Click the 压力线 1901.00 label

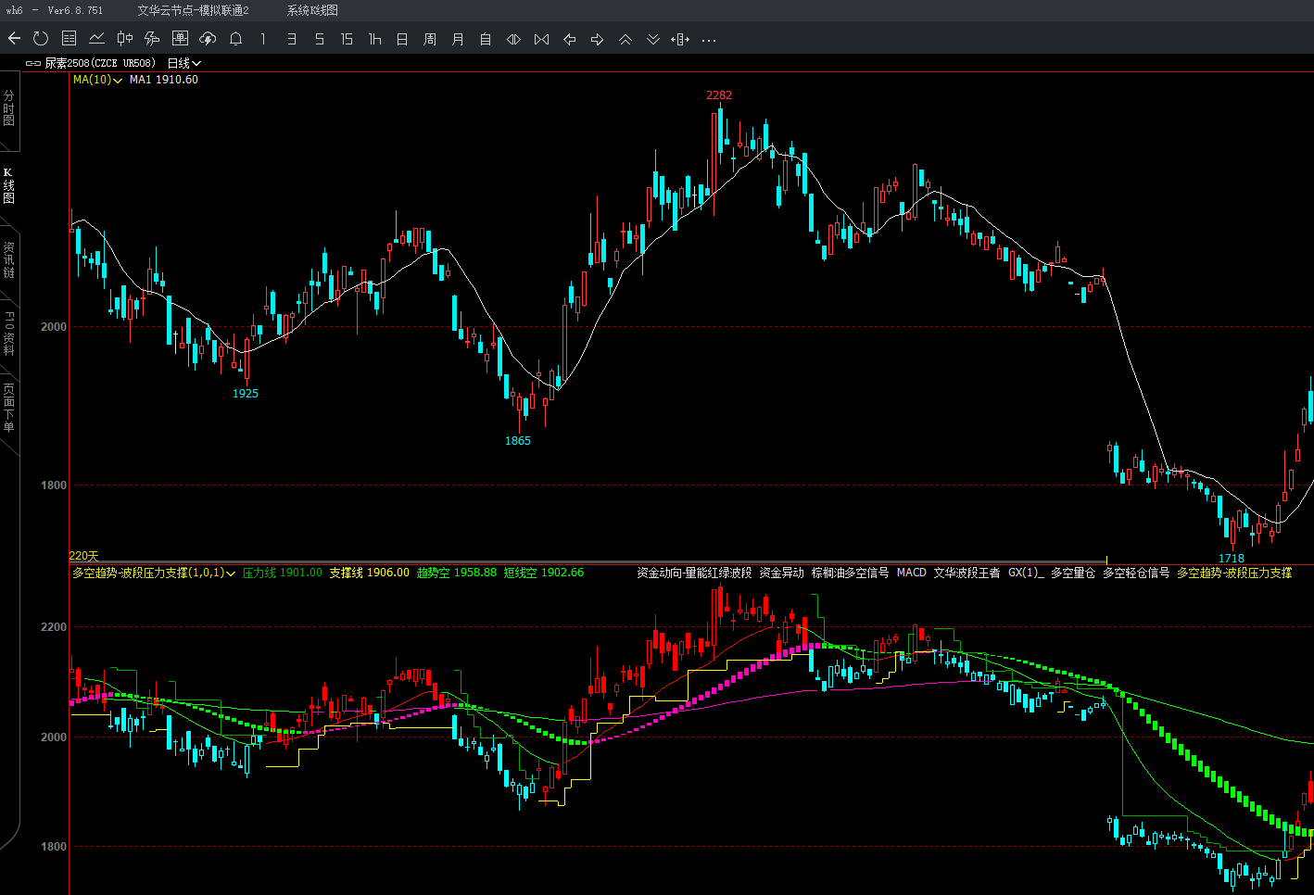[x=283, y=573]
